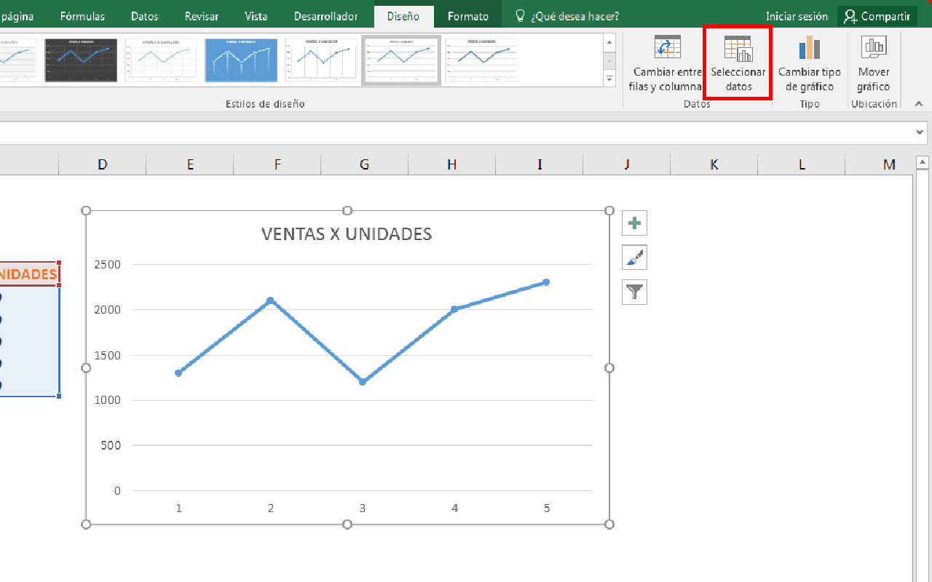The height and width of the screenshot is (582, 932).
Task: Open Vista ribbon tab
Action: (x=256, y=16)
